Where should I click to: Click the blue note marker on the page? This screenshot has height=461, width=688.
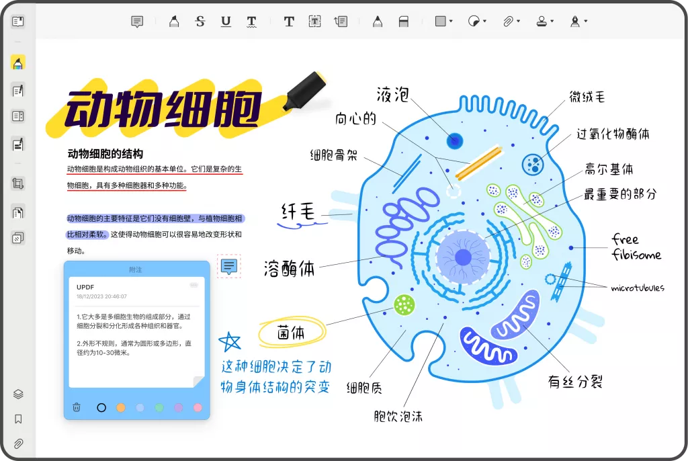click(x=229, y=266)
